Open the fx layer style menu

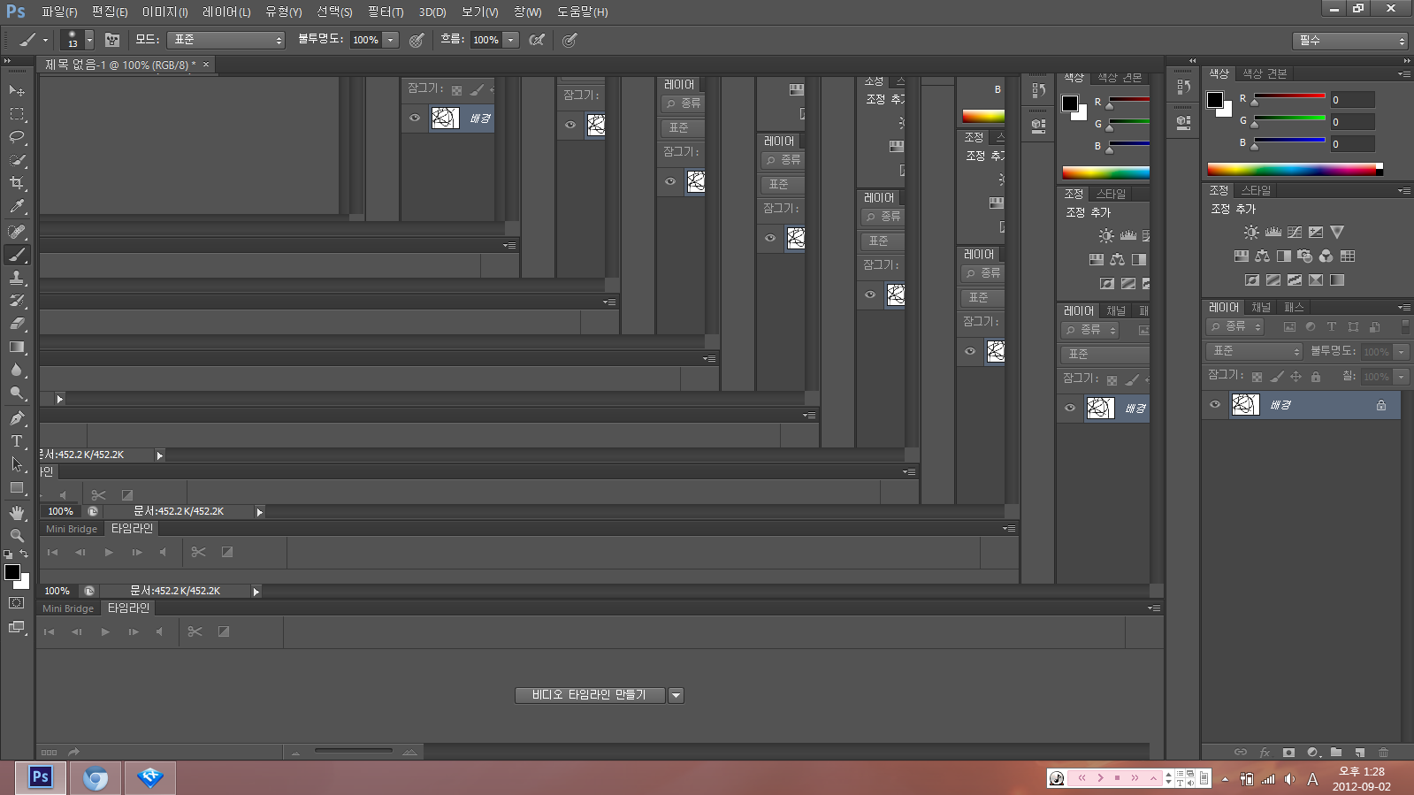(1265, 753)
